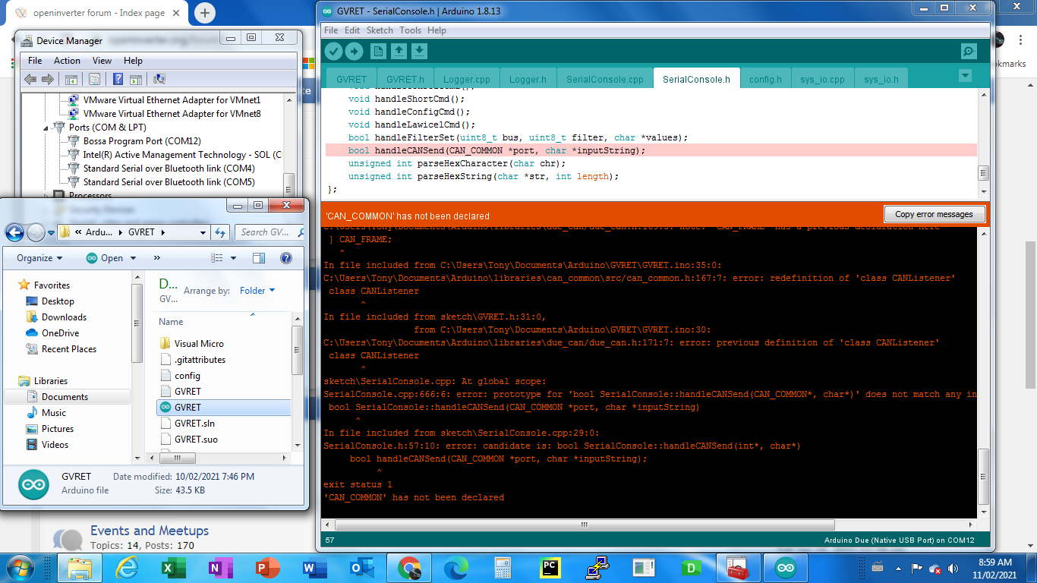Open the Arrange by Folder dropdown
The image size is (1037, 583).
pyautogui.click(x=257, y=290)
